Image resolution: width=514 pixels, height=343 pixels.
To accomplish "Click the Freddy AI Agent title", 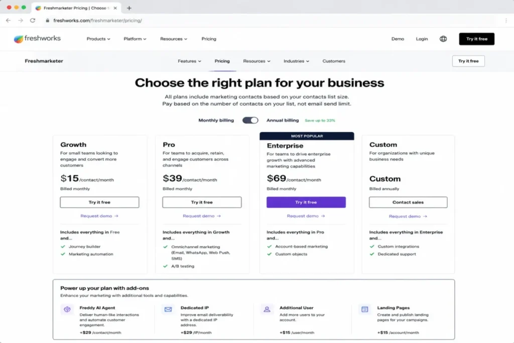I will 97,308.
